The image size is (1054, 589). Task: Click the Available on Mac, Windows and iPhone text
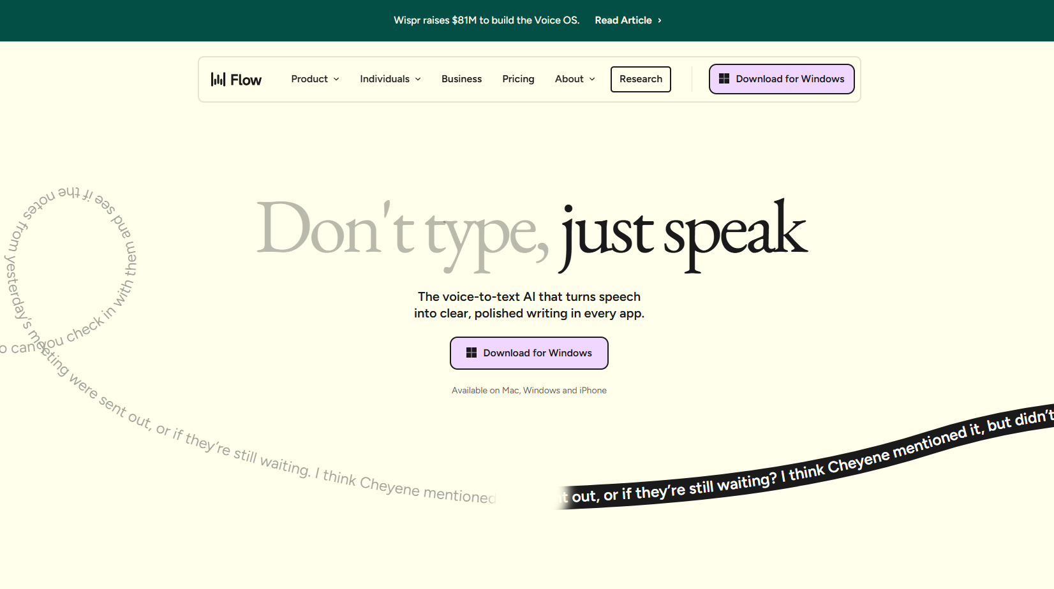tap(529, 390)
